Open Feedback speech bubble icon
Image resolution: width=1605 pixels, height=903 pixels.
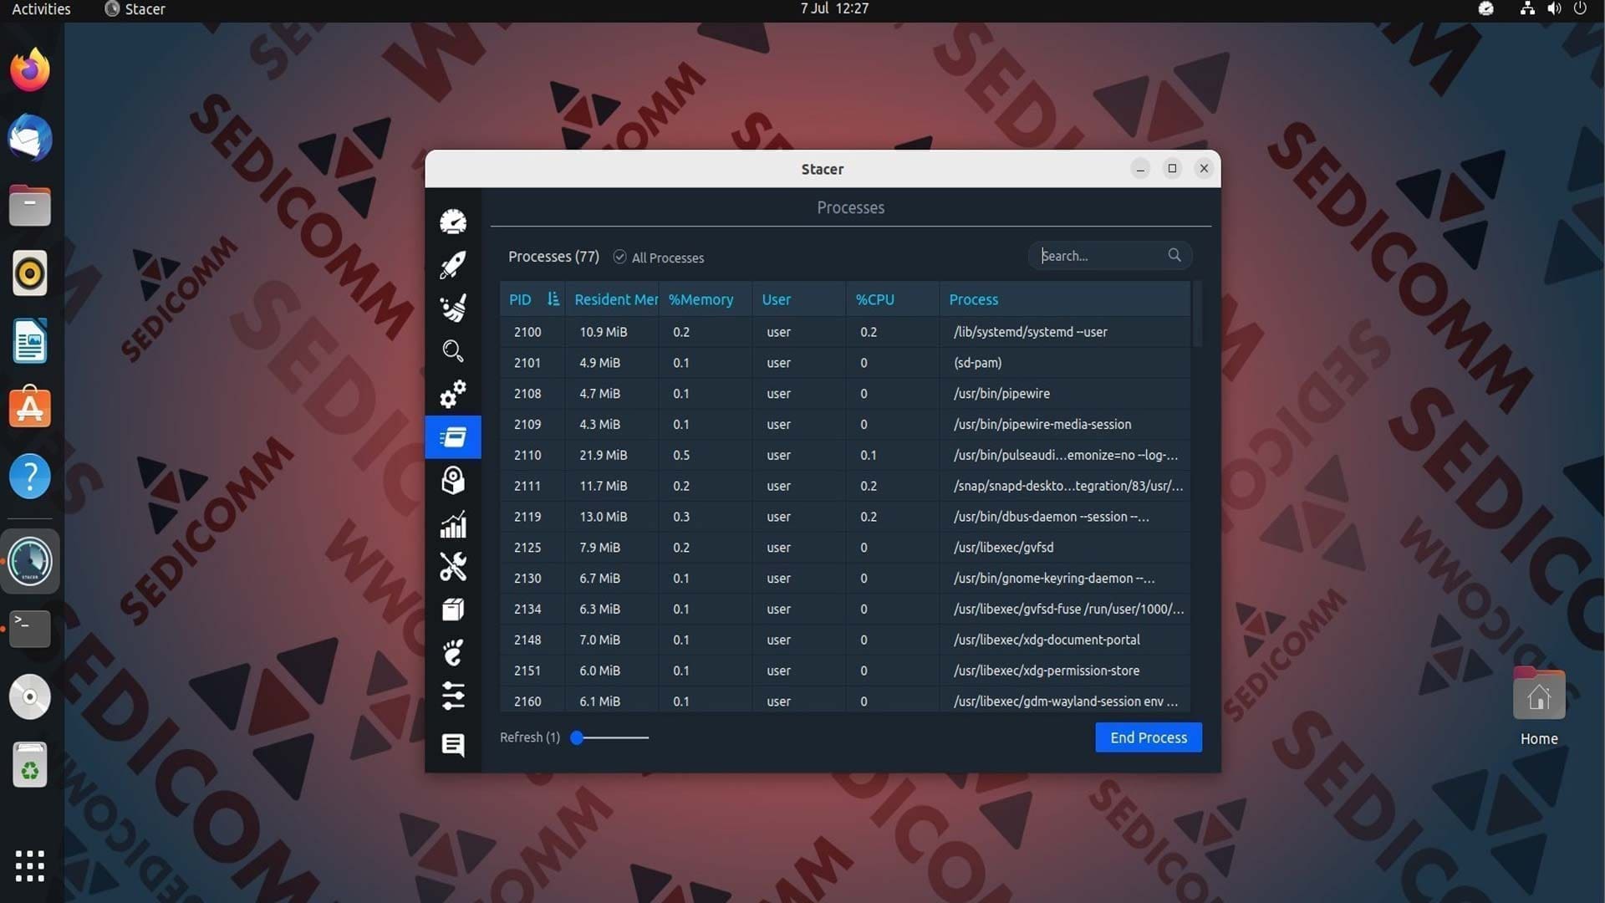coord(453,744)
